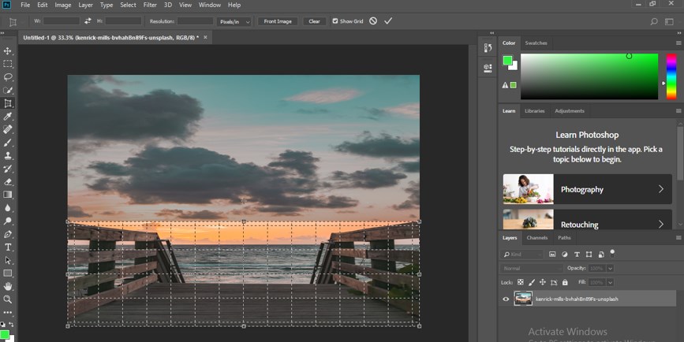Viewport: 684px width, 342px height.
Task: Select the Spot Healing Brush tool
Action: pyautogui.click(x=8, y=129)
